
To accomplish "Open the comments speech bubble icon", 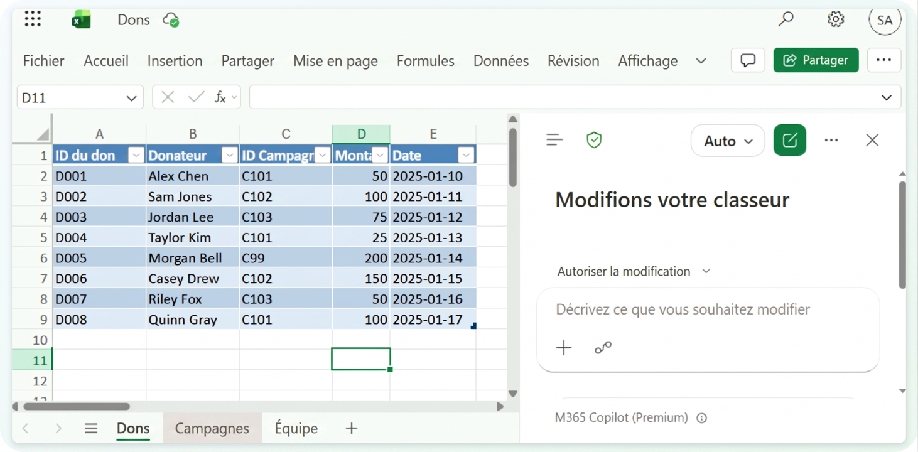I will pos(748,60).
